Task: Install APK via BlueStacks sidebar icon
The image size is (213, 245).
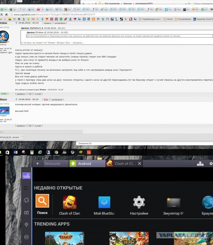Action: click(x=26, y=237)
